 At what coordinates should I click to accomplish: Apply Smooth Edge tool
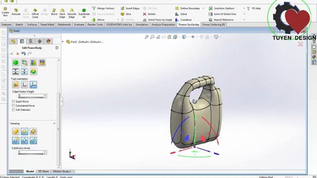72,13
